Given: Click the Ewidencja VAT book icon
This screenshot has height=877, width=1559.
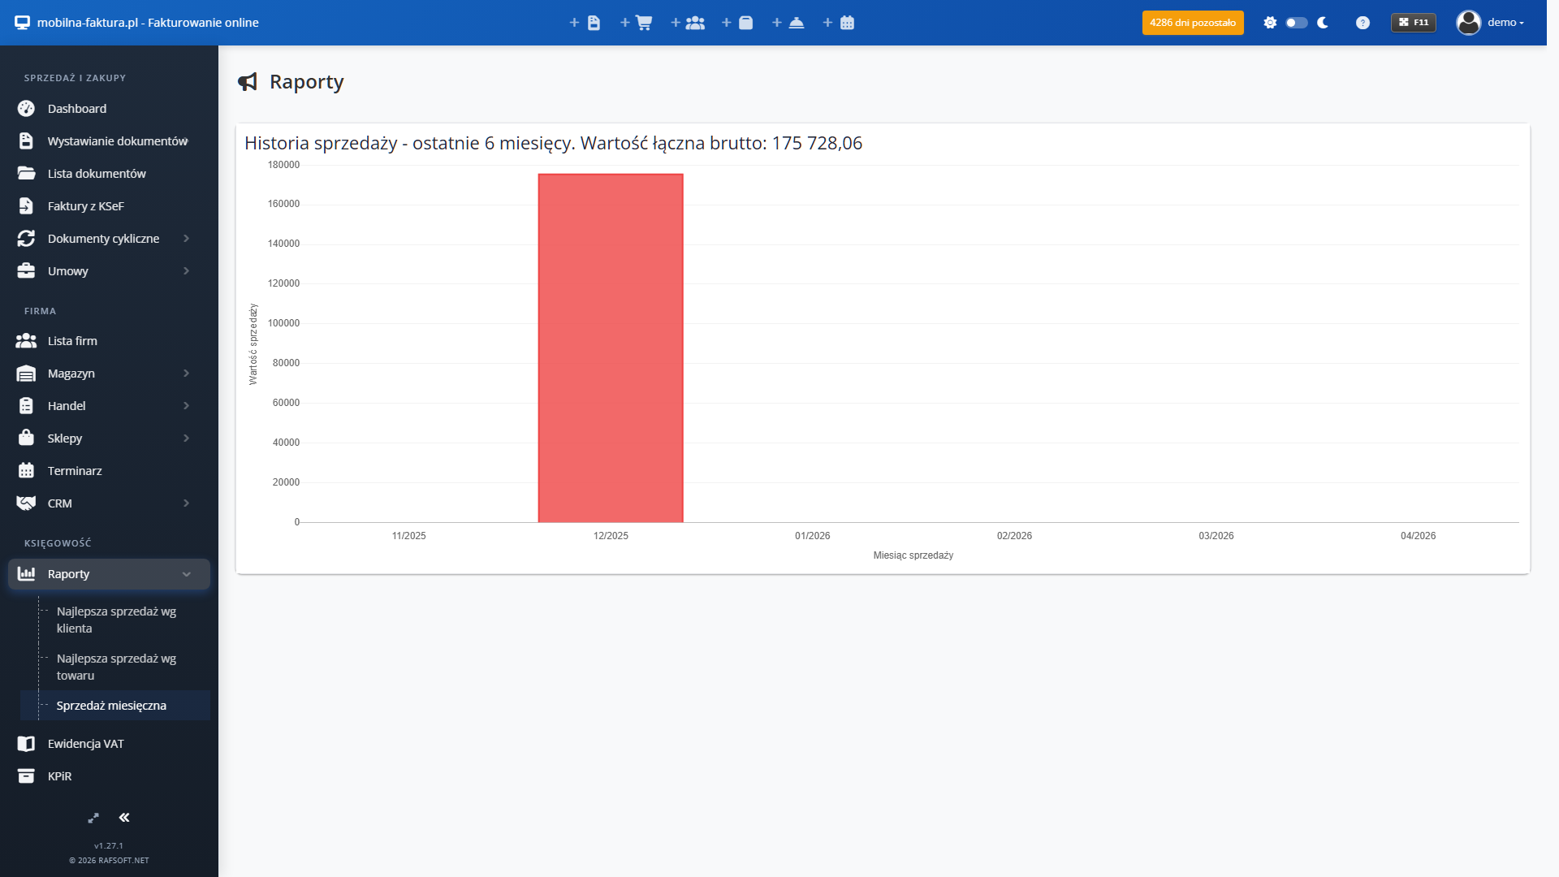Looking at the screenshot, I should point(26,744).
